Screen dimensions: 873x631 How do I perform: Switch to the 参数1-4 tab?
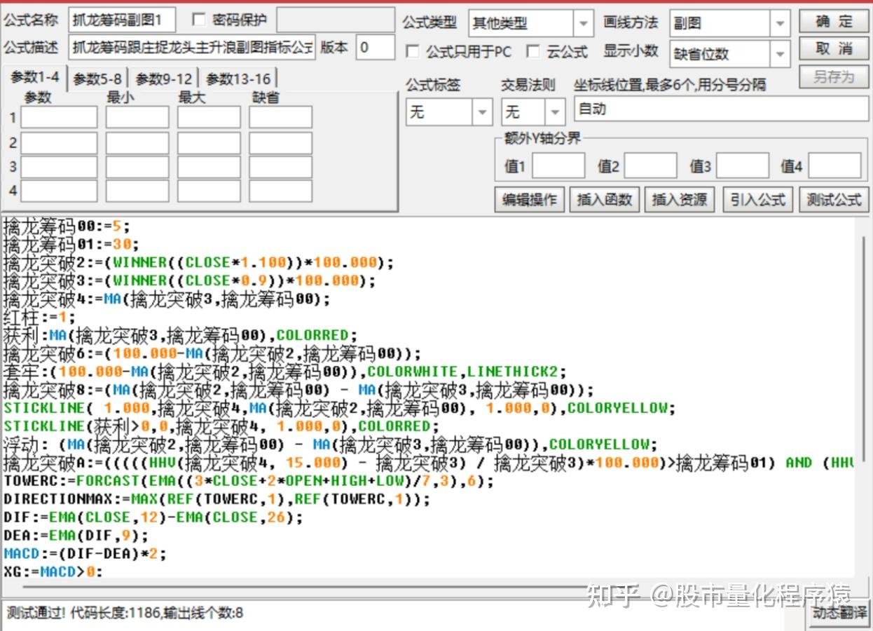[x=34, y=78]
